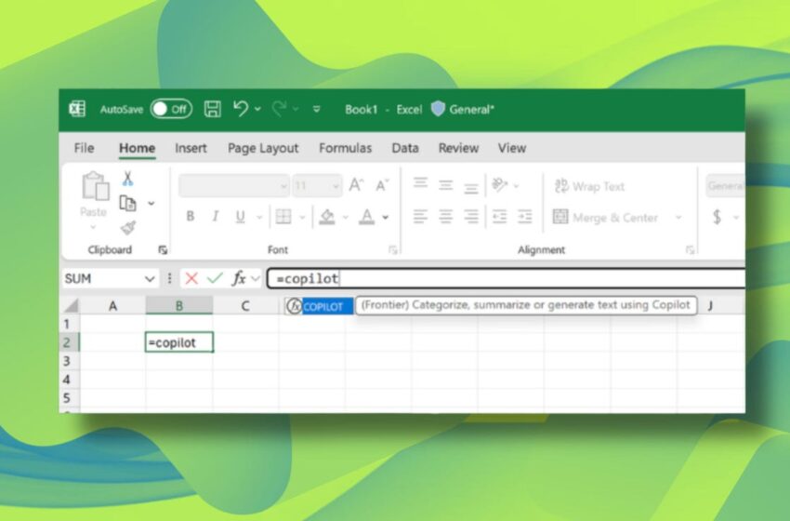Toggle Underline formatting
790x521 pixels.
coord(241,217)
